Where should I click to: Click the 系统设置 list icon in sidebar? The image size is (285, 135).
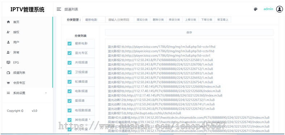tap(8, 93)
